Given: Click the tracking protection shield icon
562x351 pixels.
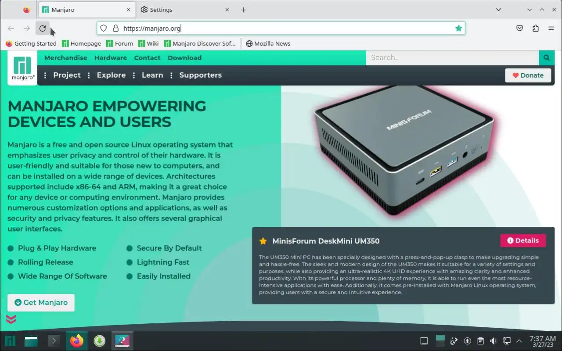Looking at the screenshot, I should [103, 29].
